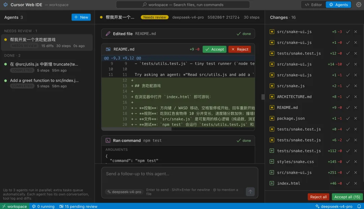Image resolution: width=364 pixels, height=209 pixels.
Task: Open the settings gear icon
Action: pos(359,5)
